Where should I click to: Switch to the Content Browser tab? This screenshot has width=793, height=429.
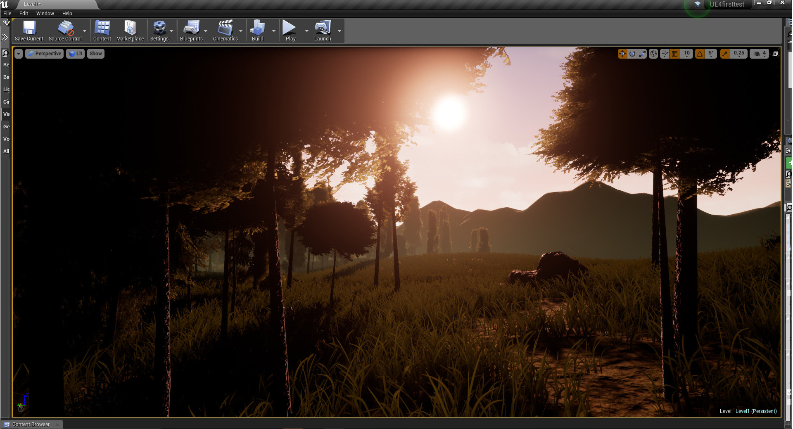(31, 424)
